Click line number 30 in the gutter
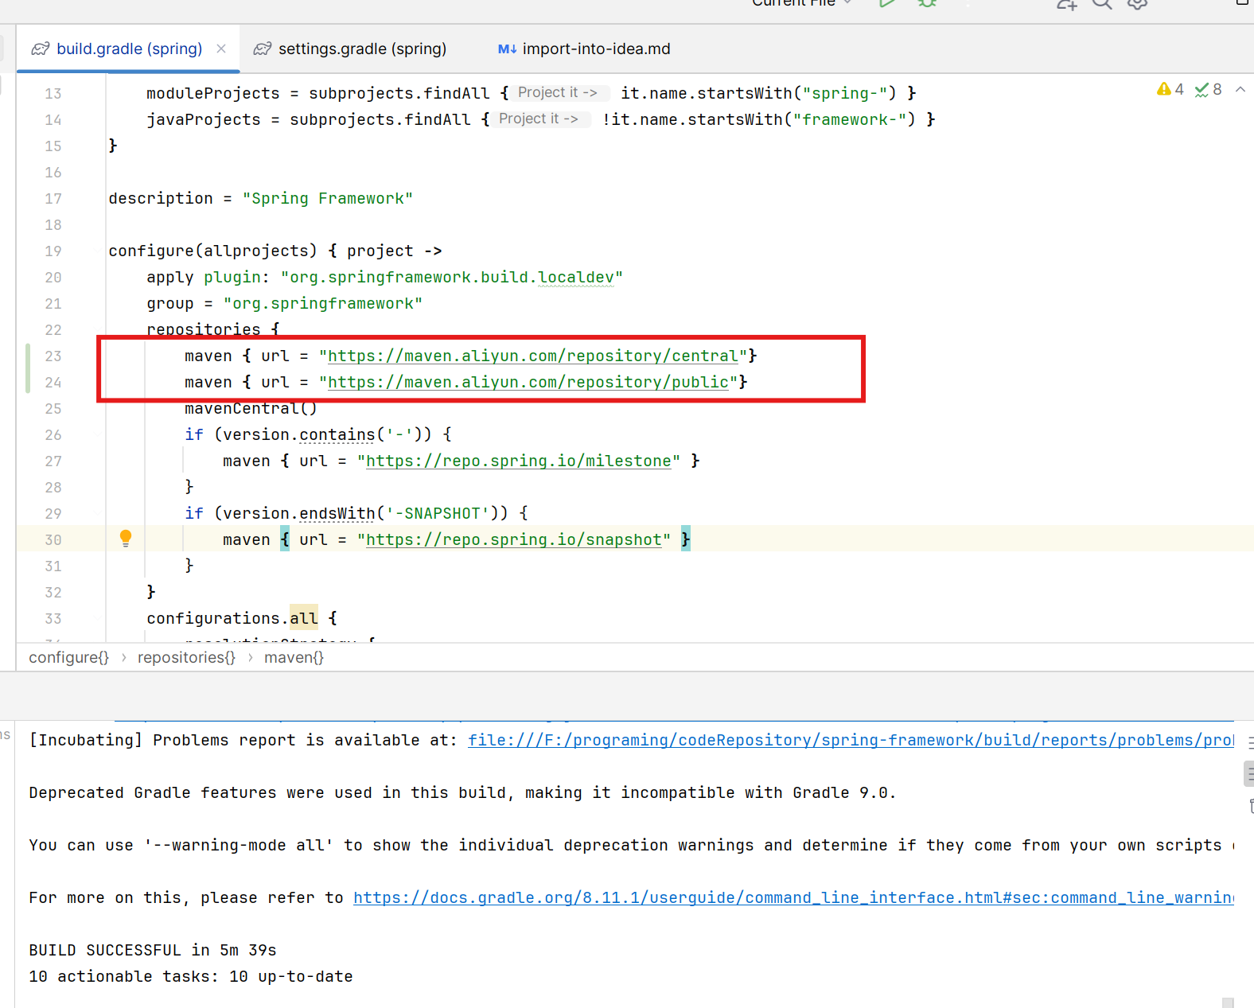This screenshot has width=1254, height=1008. (x=53, y=539)
